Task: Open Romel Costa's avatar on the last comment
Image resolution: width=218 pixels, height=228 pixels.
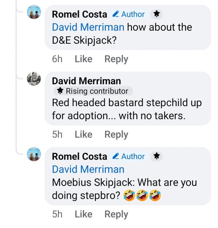Action: click(x=34, y=155)
